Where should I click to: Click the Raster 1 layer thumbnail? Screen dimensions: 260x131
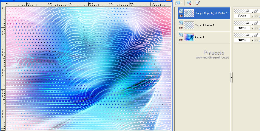point(189,37)
